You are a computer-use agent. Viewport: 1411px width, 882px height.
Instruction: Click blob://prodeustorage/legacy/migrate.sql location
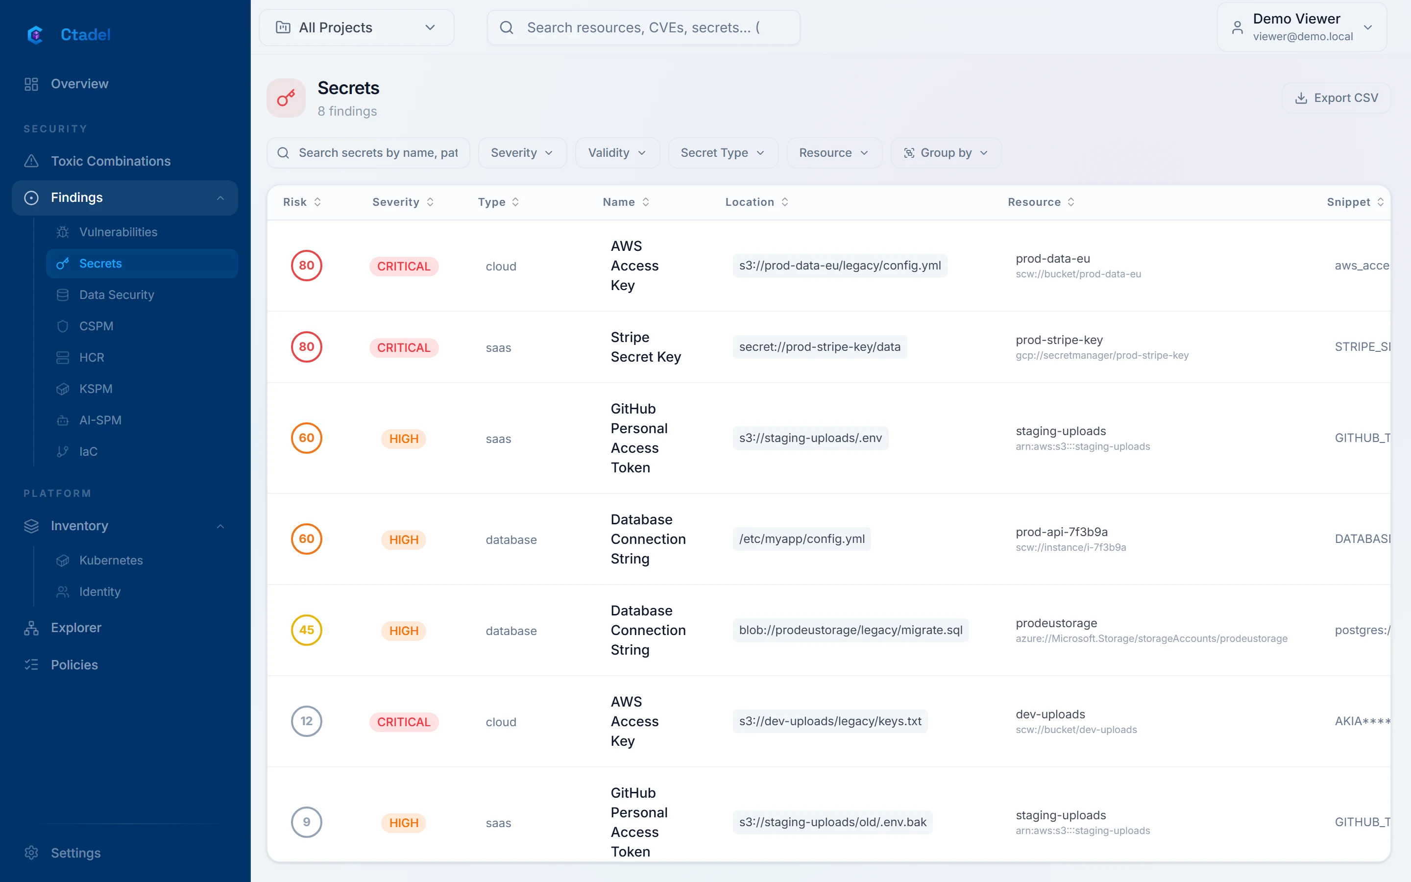coord(851,630)
